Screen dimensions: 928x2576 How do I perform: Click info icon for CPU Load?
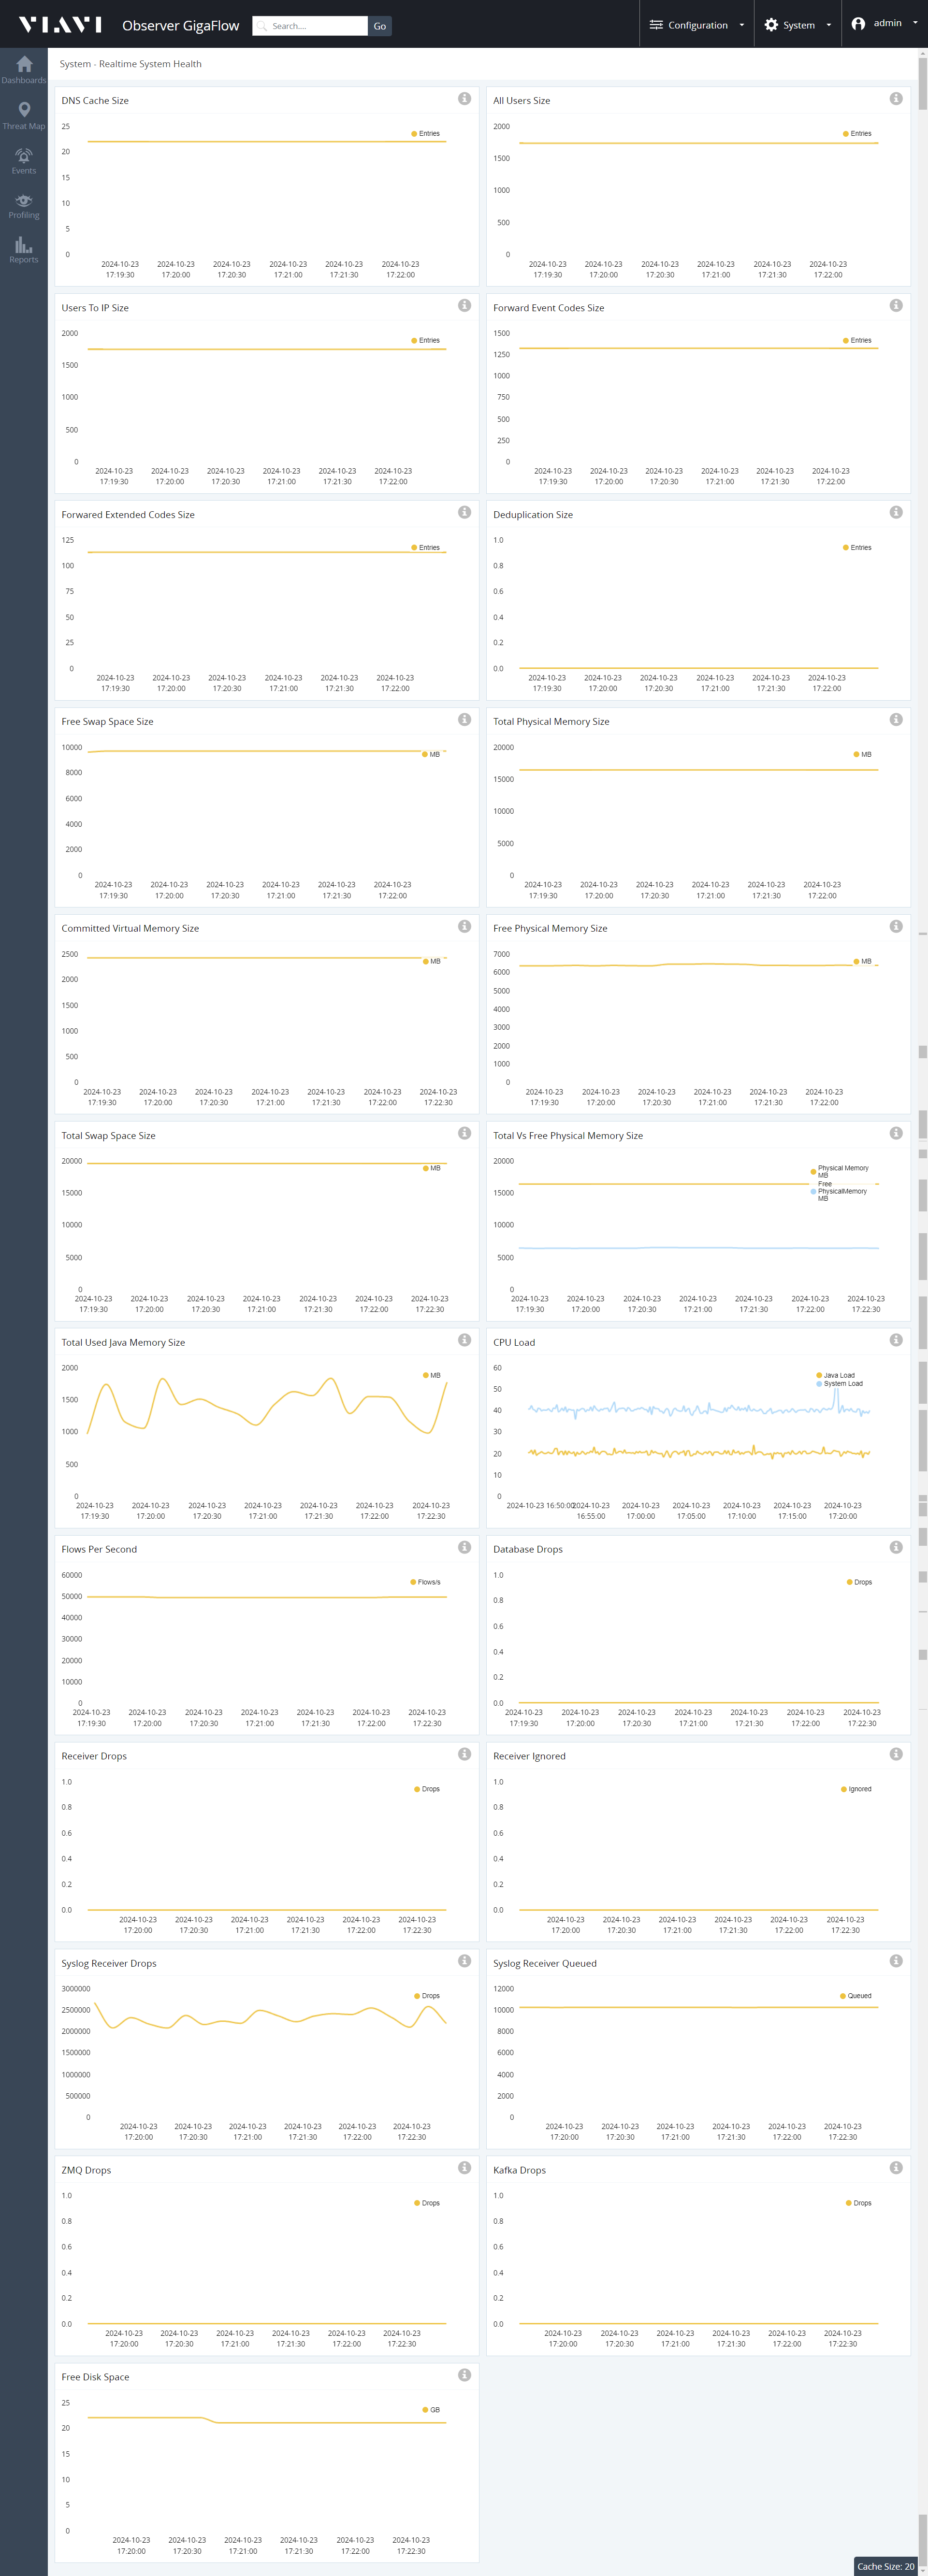(x=896, y=1341)
